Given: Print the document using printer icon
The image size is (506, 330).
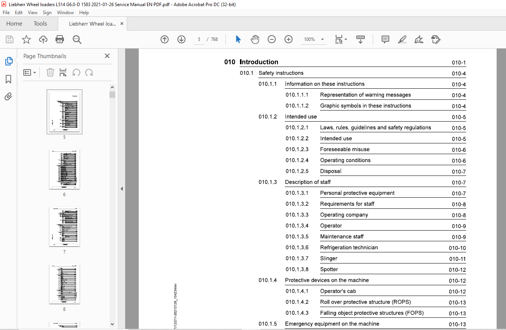Looking at the screenshot, I should click(60, 39).
